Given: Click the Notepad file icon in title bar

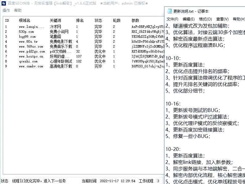Looking at the screenshot, I should point(169,11).
